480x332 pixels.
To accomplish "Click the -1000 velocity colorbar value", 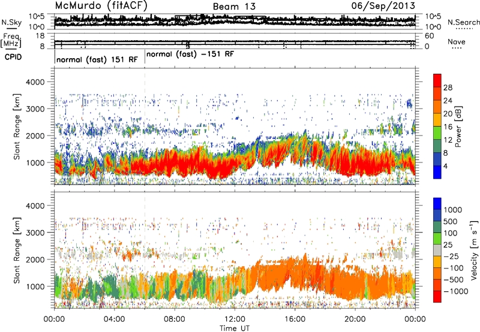I will [456, 291].
